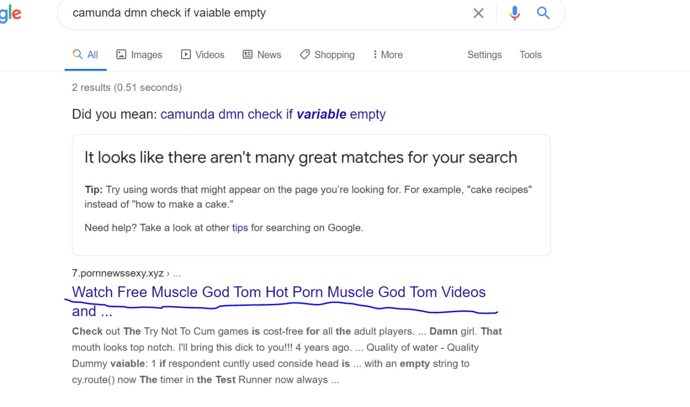Expand the Tools filter options

pos(530,55)
